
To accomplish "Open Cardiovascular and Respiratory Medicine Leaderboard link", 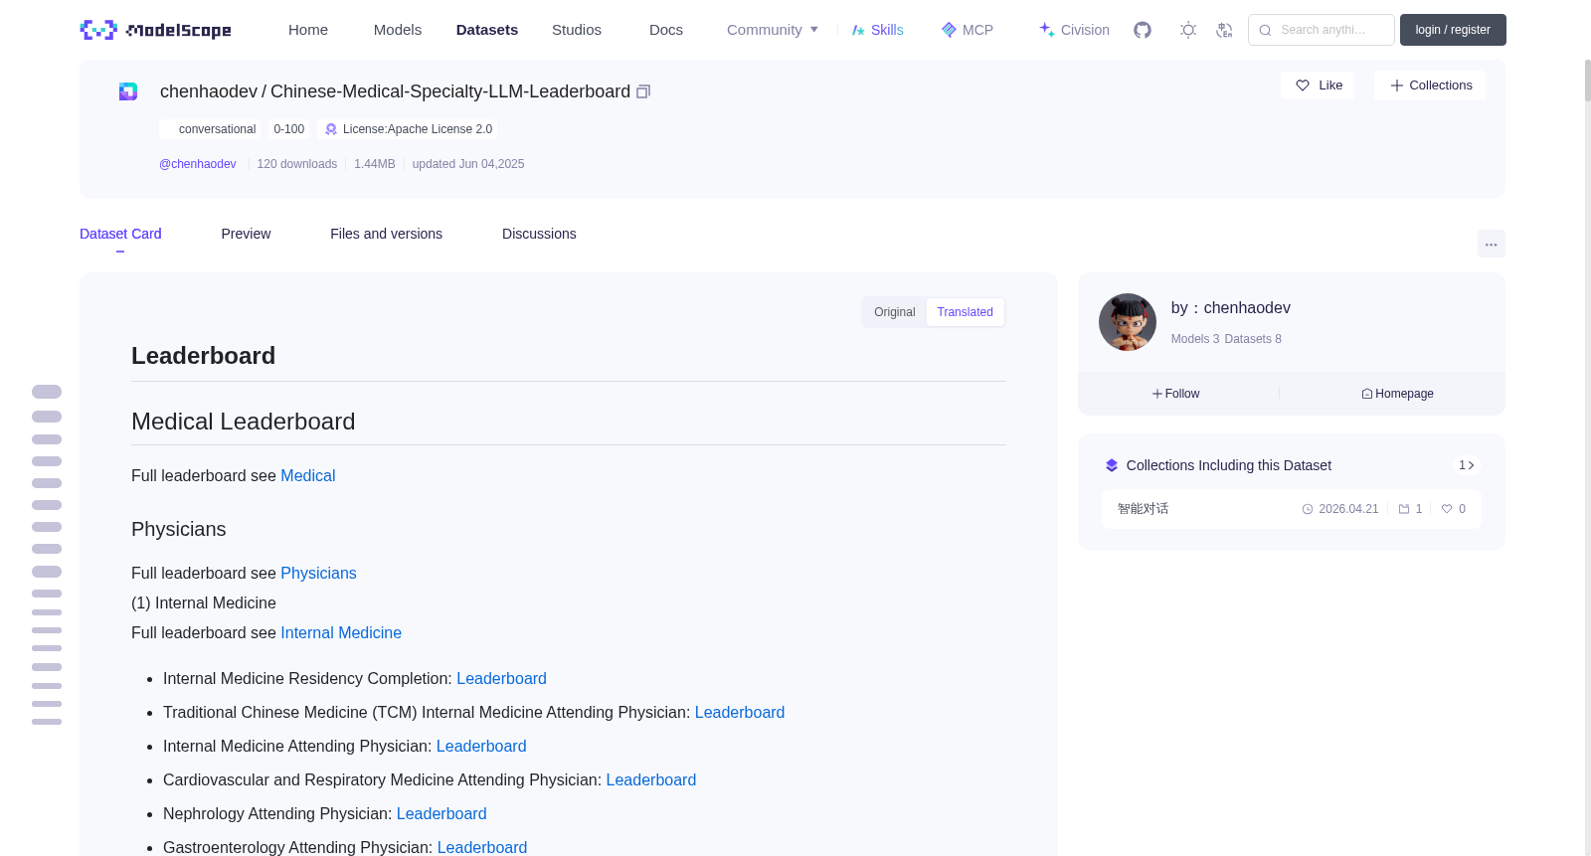I will click(651, 780).
